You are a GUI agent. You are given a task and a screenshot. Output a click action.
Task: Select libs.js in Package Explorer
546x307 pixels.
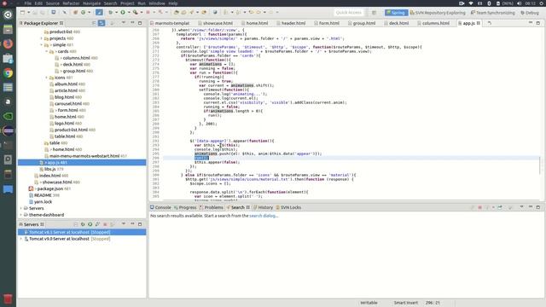[51, 169]
